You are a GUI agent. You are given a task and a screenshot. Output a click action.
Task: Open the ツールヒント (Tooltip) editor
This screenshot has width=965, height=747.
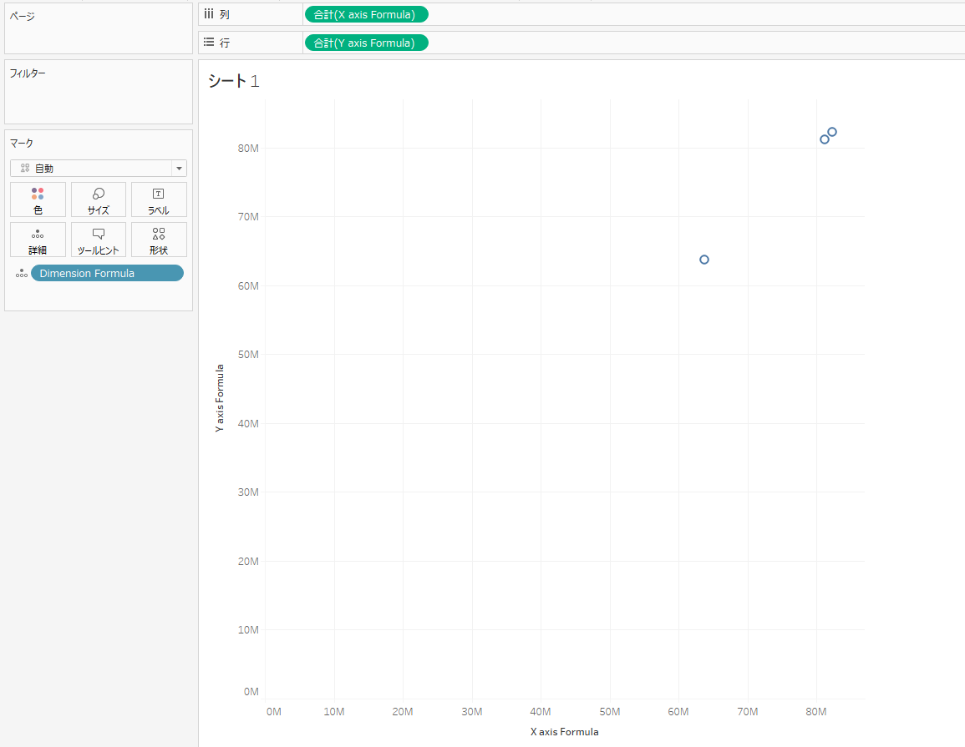click(x=99, y=240)
